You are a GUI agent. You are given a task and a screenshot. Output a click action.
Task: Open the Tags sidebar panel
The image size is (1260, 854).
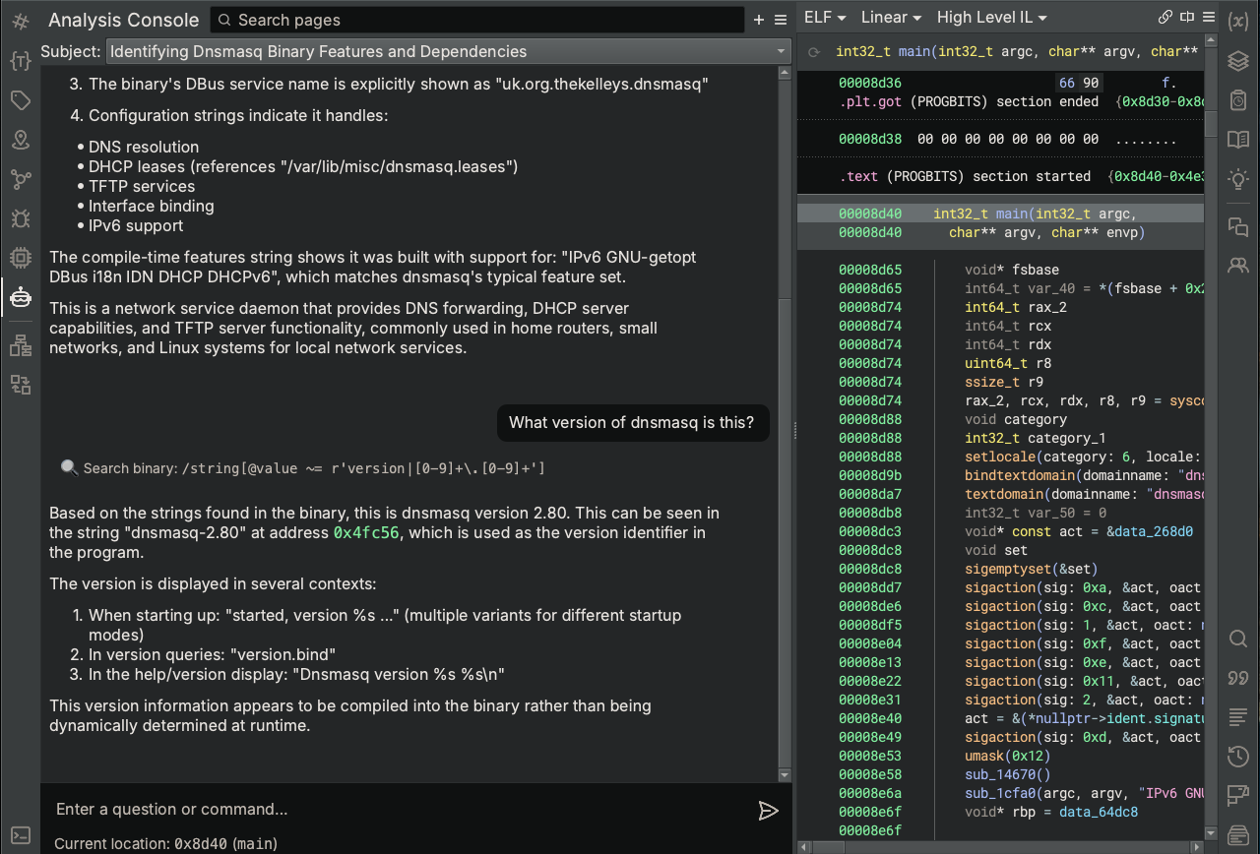(20, 100)
